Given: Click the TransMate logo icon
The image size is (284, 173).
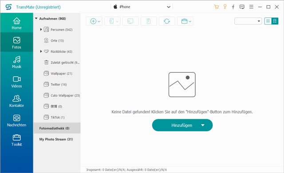Looking at the screenshot, I should (8, 7).
